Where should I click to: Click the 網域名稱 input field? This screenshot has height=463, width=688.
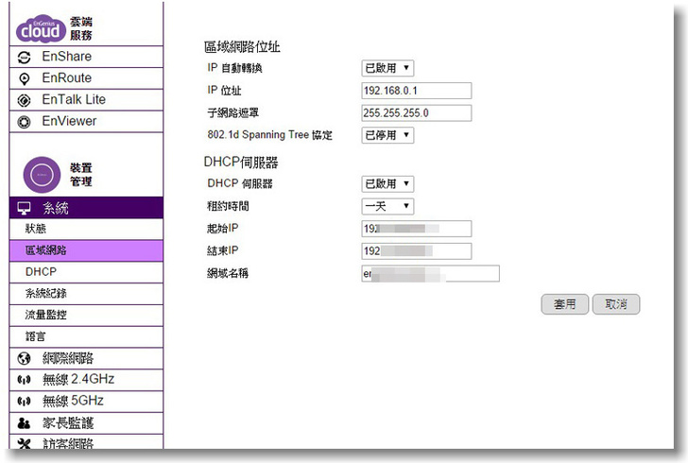(x=430, y=273)
